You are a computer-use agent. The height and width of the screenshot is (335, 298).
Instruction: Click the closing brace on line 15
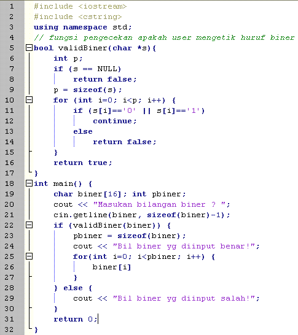[56, 152]
